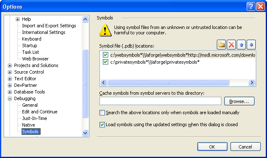Uncheck the c:\websymbols location checkbox

[x=105, y=55]
